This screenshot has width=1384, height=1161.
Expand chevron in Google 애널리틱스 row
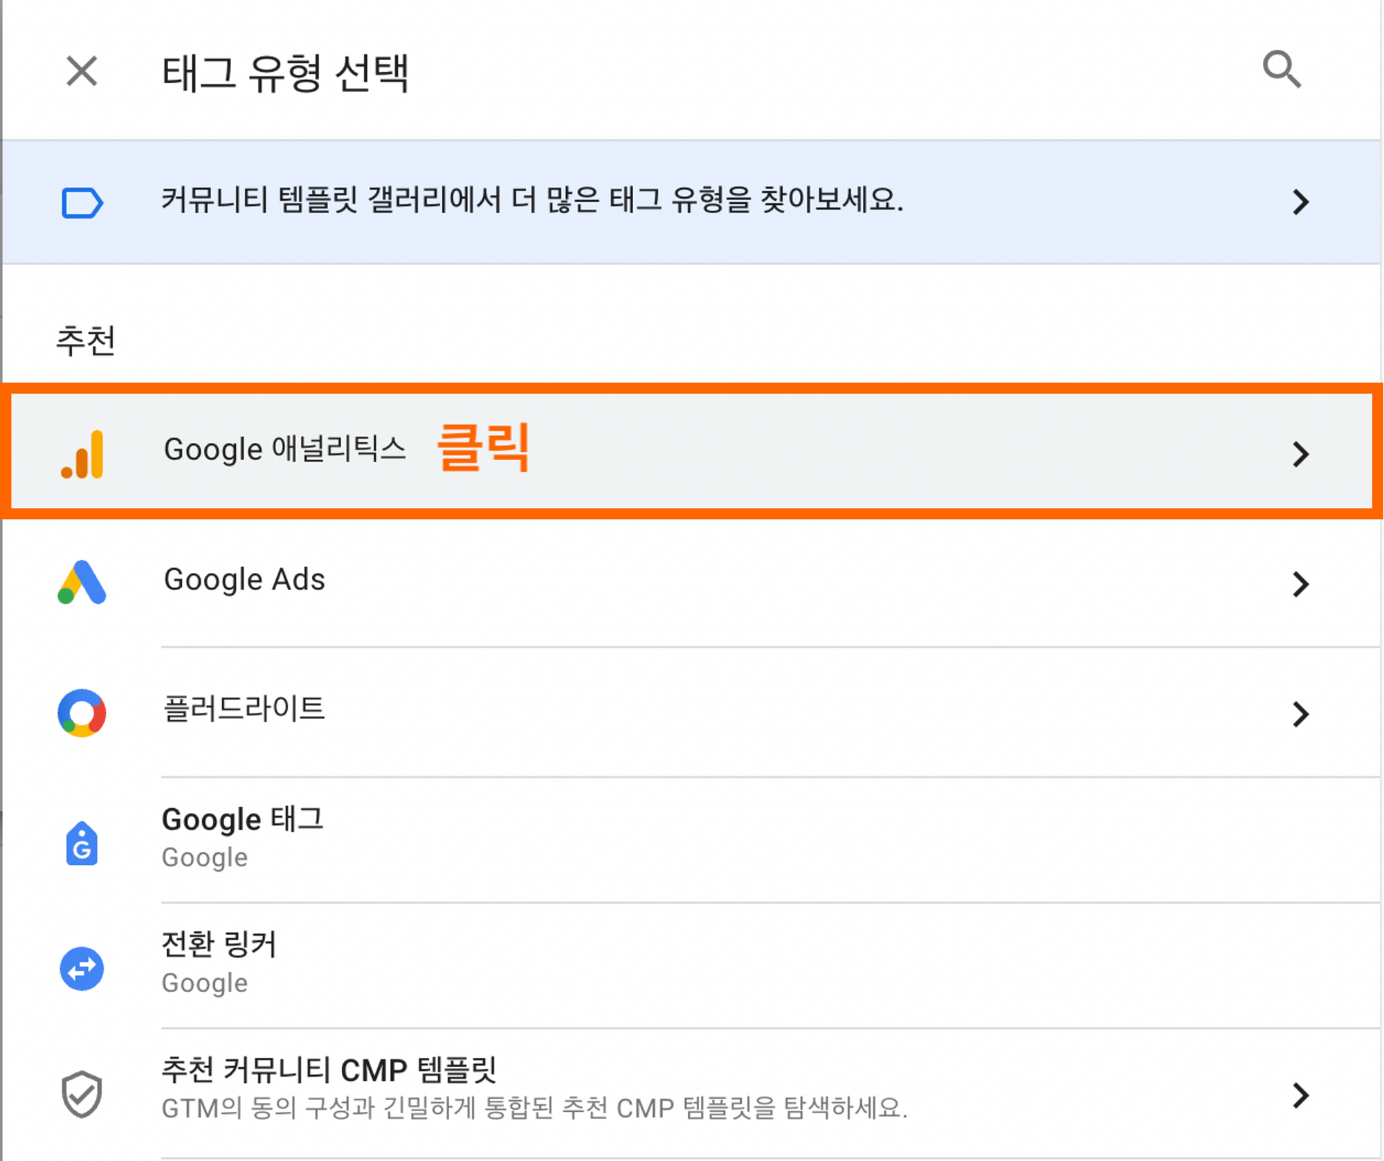point(1301,454)
